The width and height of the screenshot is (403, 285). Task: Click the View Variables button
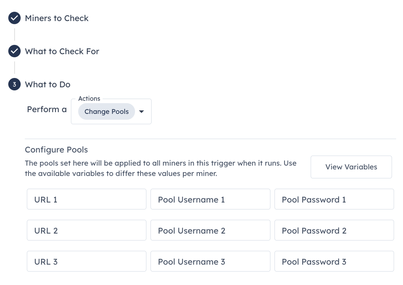(x=351, y=167)
